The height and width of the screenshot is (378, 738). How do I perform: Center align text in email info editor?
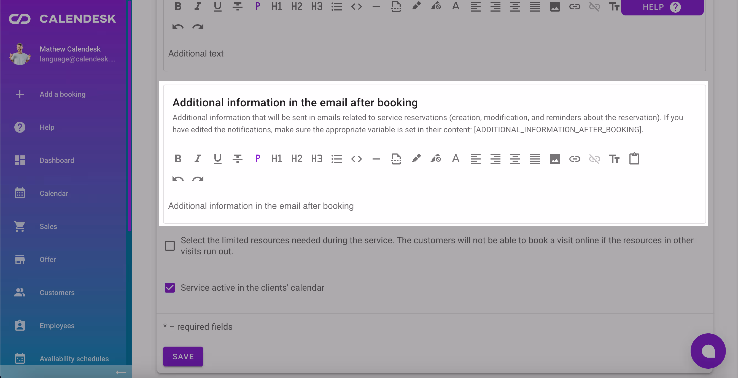(515, 159)
